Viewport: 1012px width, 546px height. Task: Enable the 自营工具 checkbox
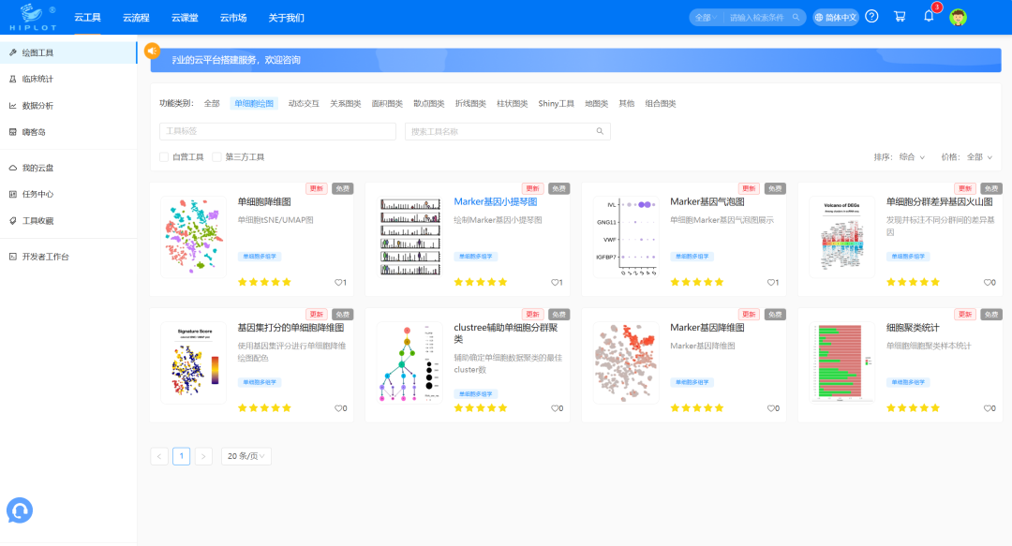(164, 157)
